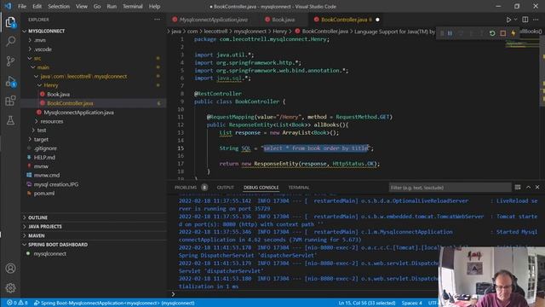Stop the debug session
The image size is (545, 307).
click(x=503, y=33)
